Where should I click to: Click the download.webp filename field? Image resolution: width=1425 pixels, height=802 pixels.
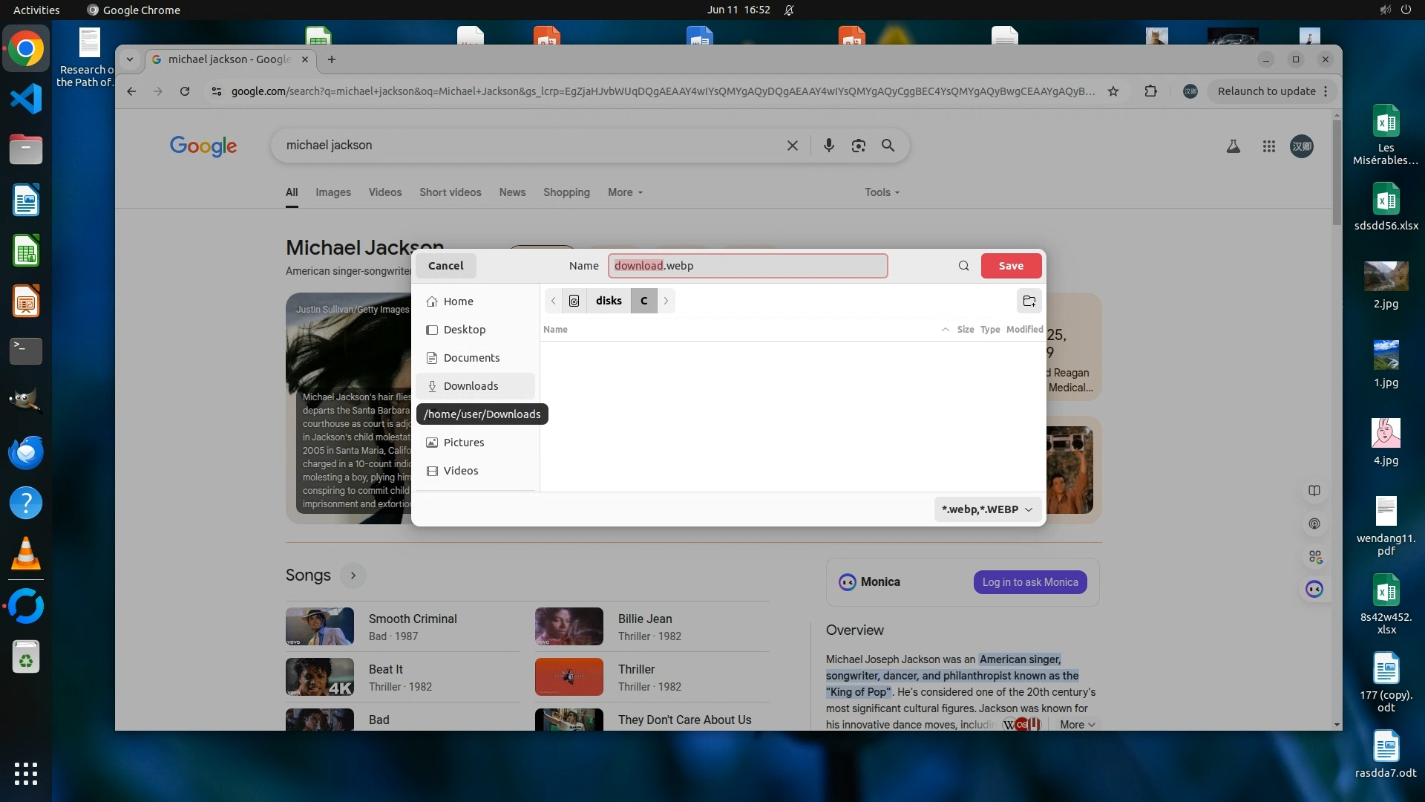click(x=747, y=266)
